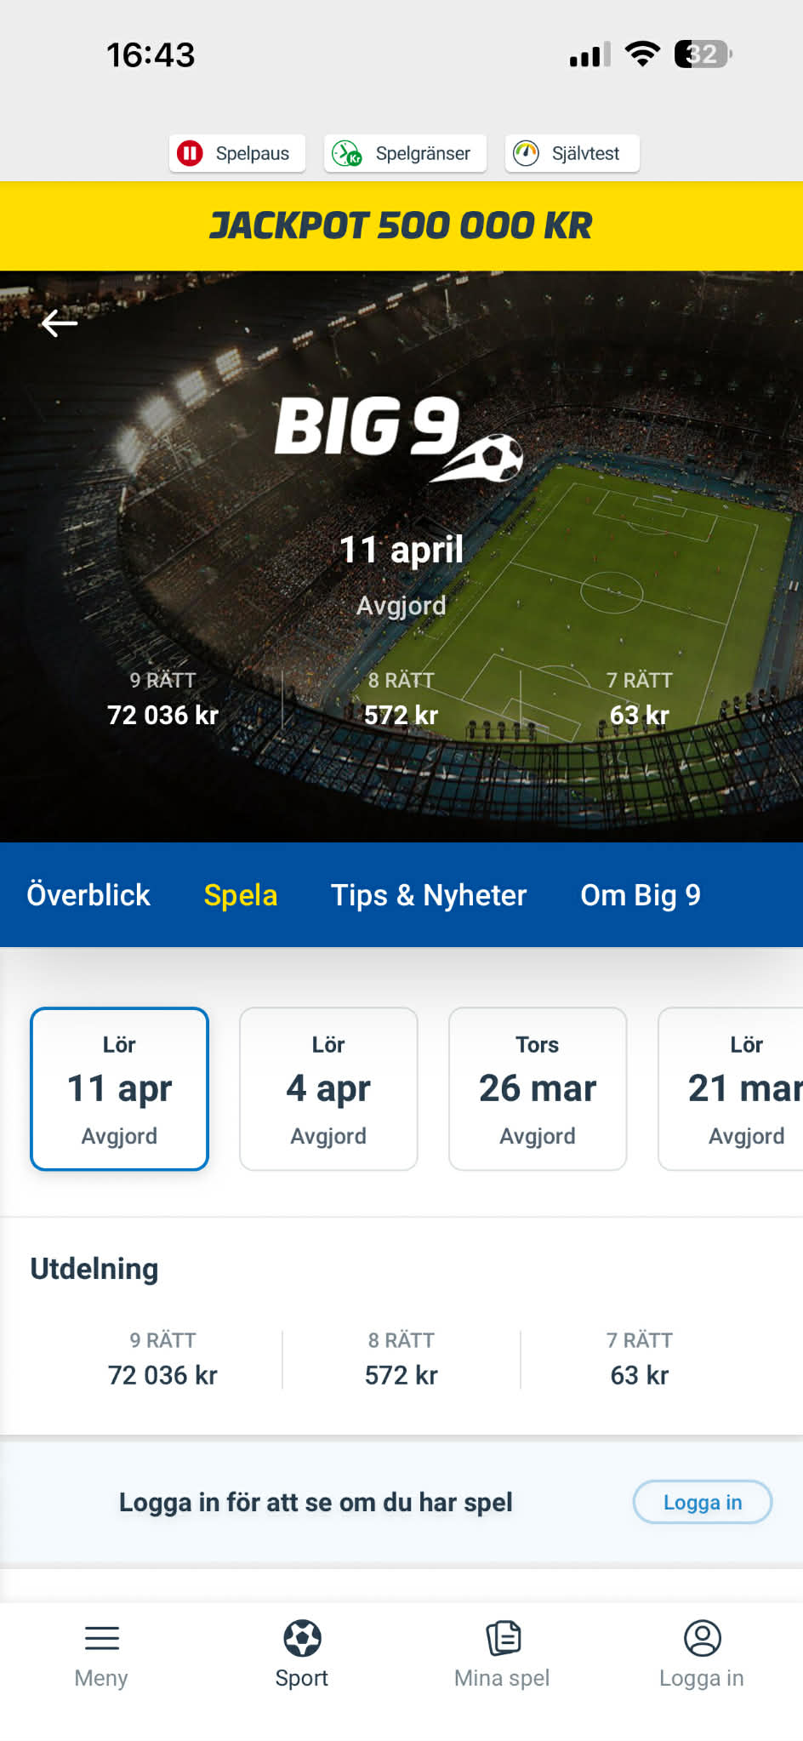Switch to the Överblick tab
Viewport: 803px width, 1741px height.
click(88, 895)
